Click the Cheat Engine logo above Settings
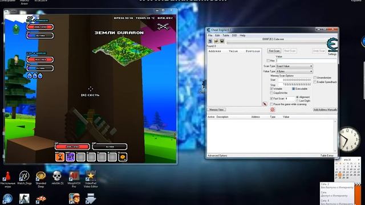365x205 pixels. [x=332, y=45]
